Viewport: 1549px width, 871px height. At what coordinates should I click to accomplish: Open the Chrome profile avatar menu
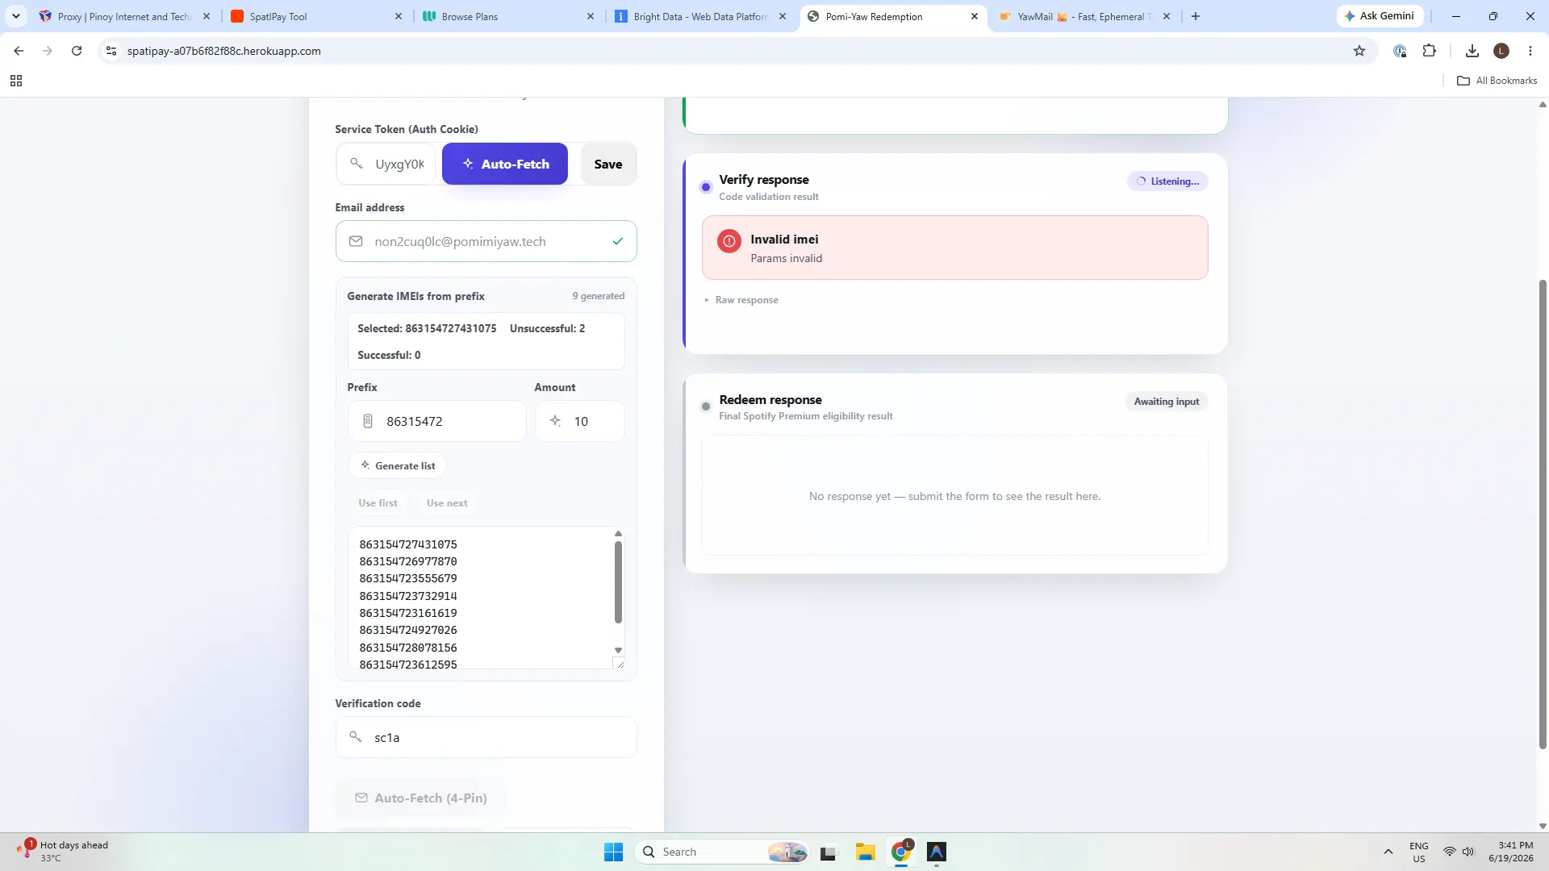click(1501, 51)
